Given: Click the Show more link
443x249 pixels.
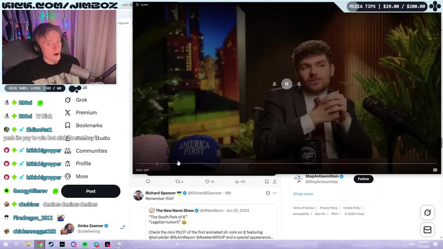Looking at the screenshot, I should (303, 194).
